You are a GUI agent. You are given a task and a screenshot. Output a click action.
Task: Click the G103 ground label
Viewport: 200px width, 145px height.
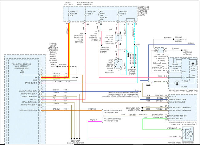point(53,67)
